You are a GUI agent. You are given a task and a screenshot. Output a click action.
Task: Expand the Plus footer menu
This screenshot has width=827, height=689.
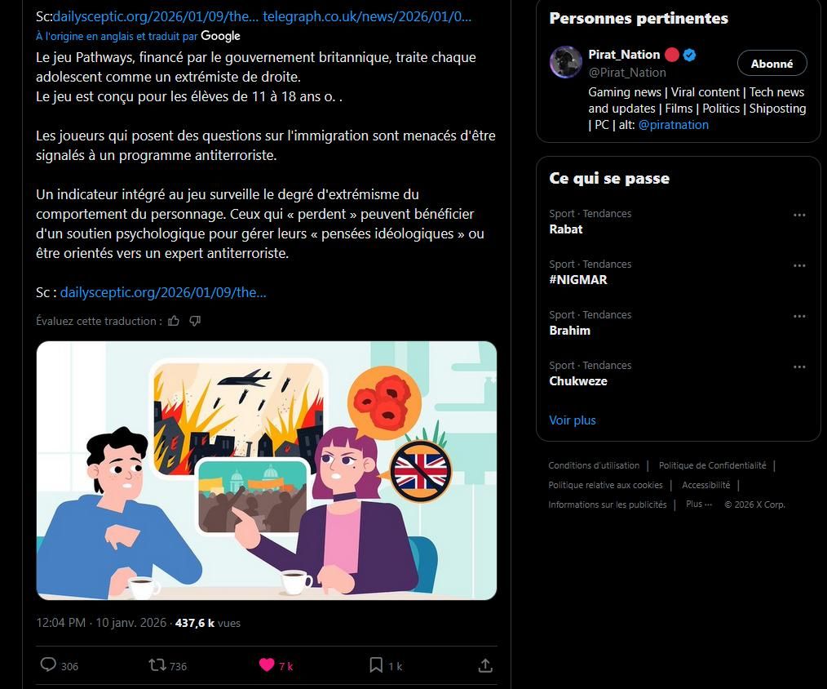pos(699,504)
